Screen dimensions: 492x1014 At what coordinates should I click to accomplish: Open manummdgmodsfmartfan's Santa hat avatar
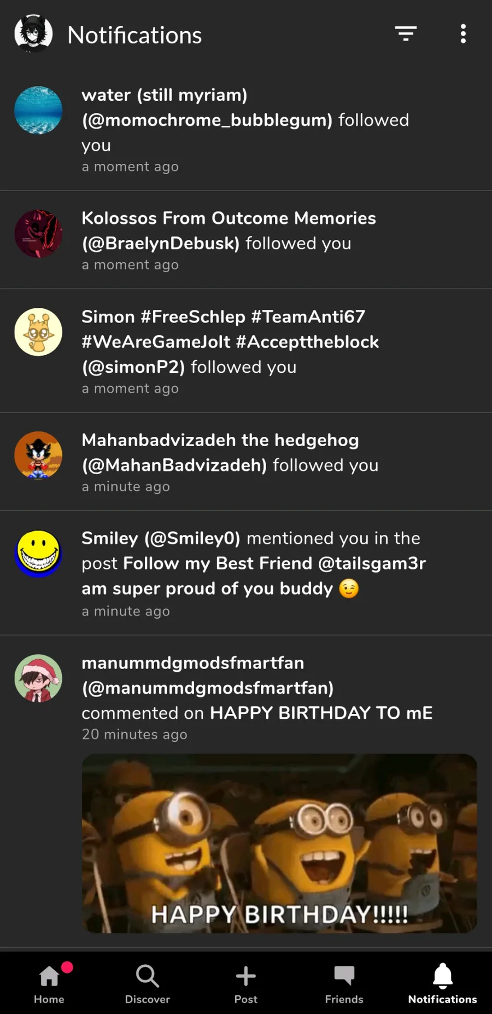(38, 678)
